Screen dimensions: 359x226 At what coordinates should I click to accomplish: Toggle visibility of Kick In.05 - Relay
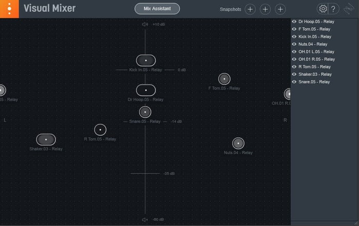294,36
